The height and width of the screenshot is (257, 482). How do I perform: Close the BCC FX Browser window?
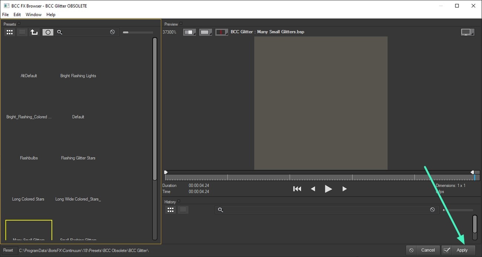pyautogui.click(x=473, y=6)
